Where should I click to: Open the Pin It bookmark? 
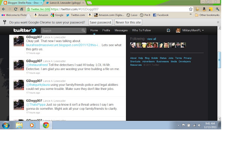tap(145, 15)
